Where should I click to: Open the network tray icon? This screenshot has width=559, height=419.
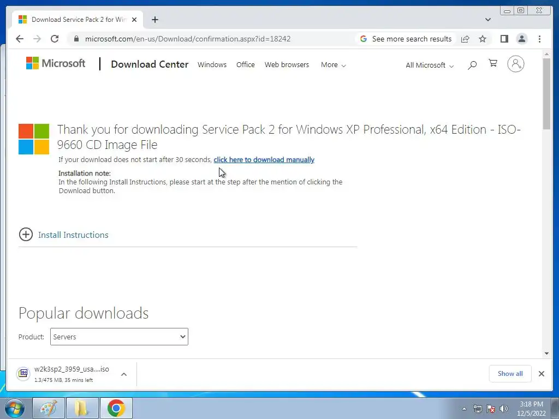pos(477,409)
